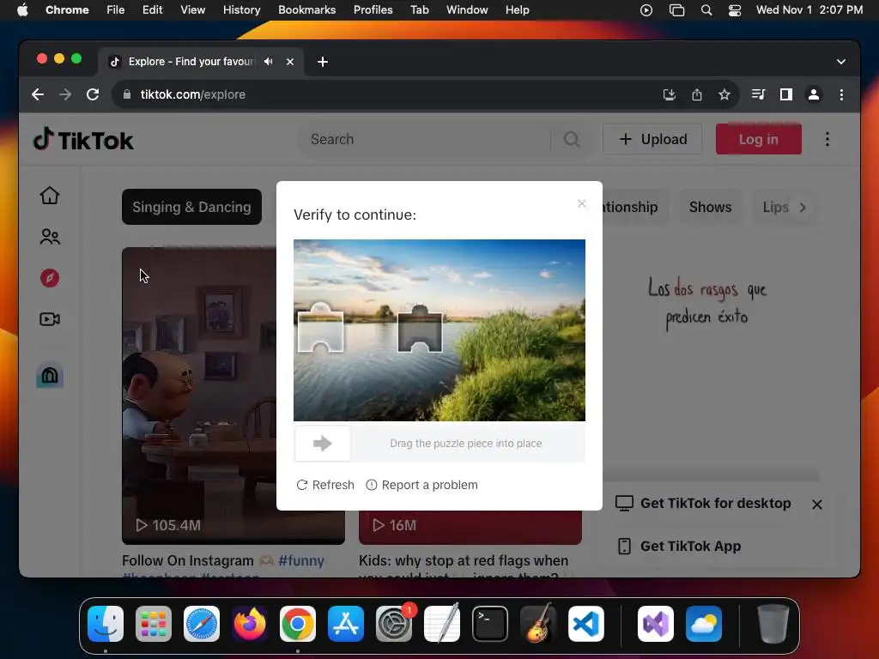Open the Window menu
Viewport: 879px width, 659px height.
467,10
